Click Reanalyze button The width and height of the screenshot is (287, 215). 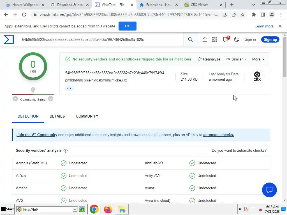209,59
